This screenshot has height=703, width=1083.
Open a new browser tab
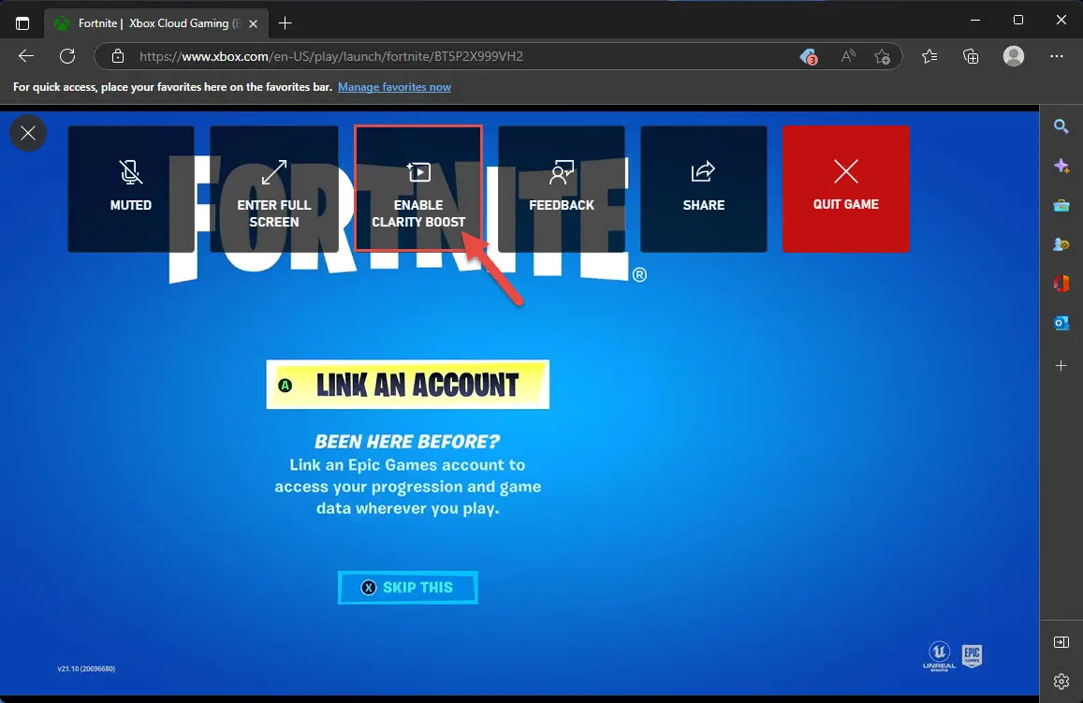pos(285,23)
